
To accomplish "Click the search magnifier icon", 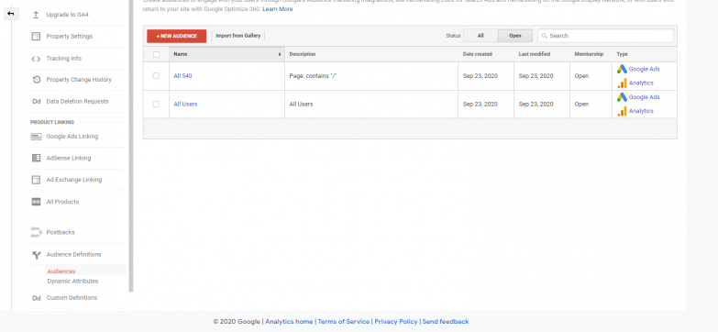I will pos(545,36).
